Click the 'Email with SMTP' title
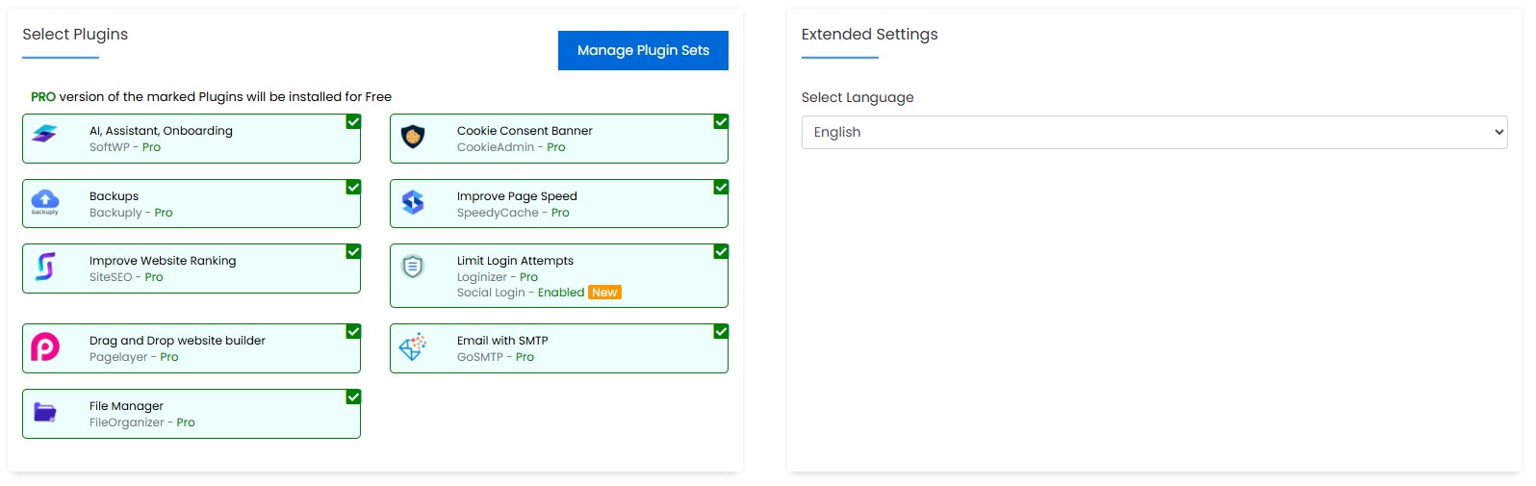This screenshot has width=1536, height=486. coord(502,341)
